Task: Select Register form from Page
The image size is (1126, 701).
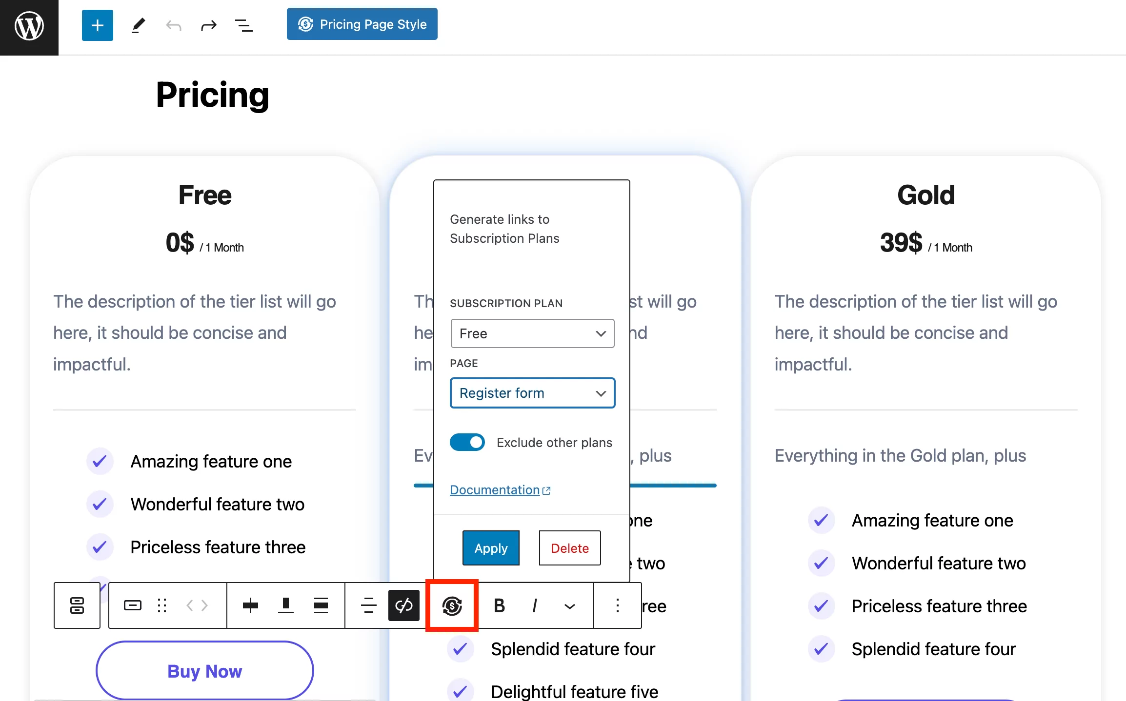Action: [531, 393]
